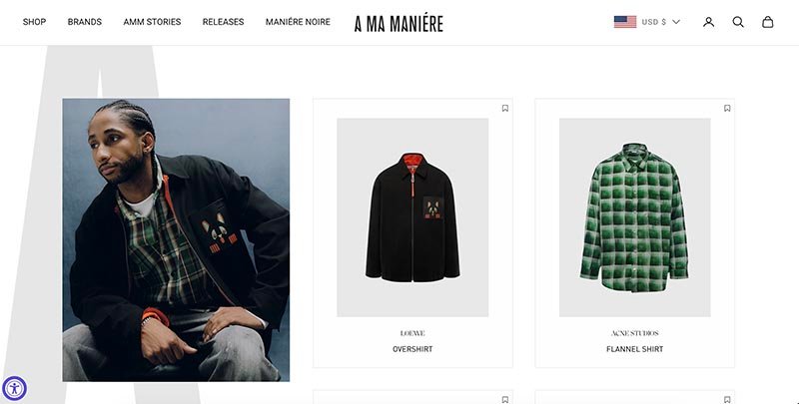
Task: Open the account profile icon
Action: [x=708, y=22]
